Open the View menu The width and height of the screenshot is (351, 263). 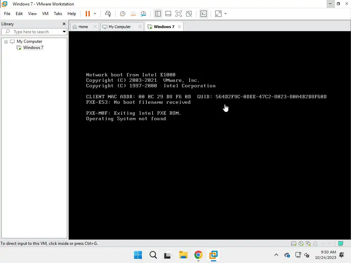(x=32, y=14)
